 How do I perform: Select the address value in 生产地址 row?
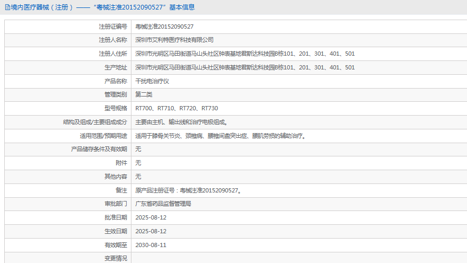(245, 67)
